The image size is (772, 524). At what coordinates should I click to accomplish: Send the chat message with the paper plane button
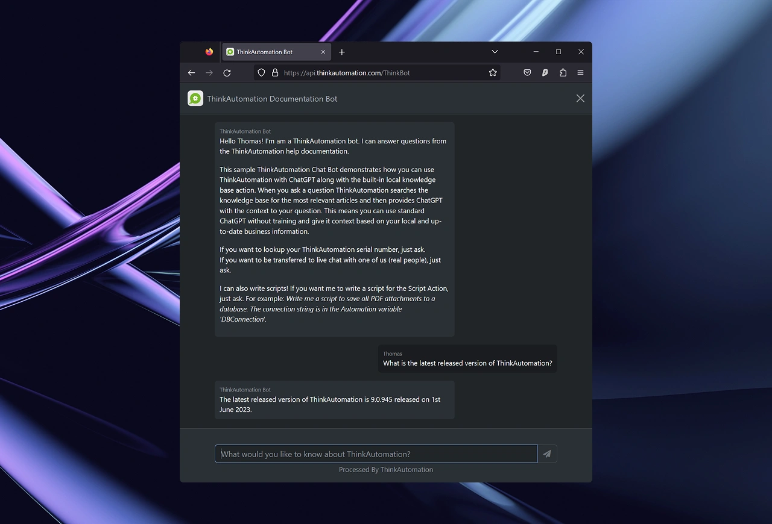click(x=547, y=454)
